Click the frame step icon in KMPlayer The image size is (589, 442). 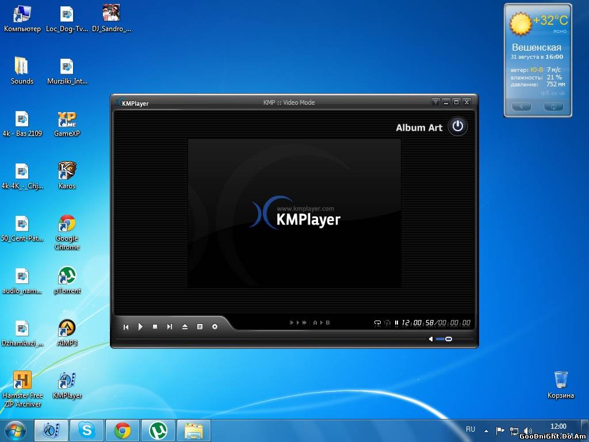tap(291, 322)
